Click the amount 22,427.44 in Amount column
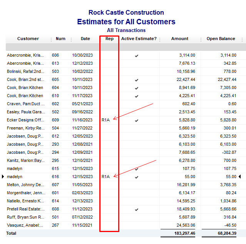This screenshot has width=246, height=244. 186,79
